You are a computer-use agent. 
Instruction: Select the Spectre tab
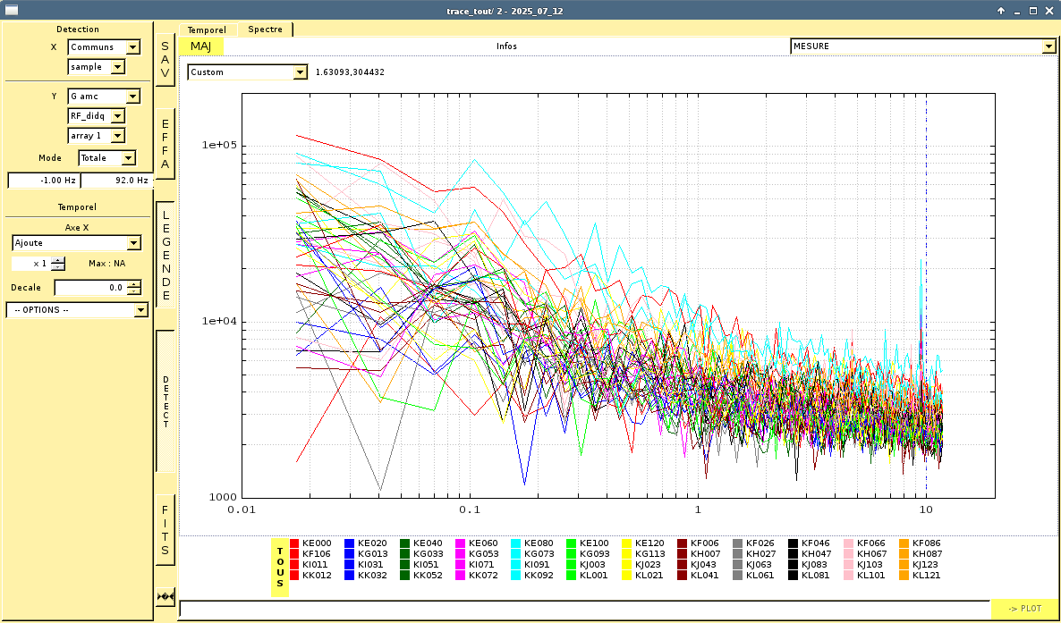[265, 29]
